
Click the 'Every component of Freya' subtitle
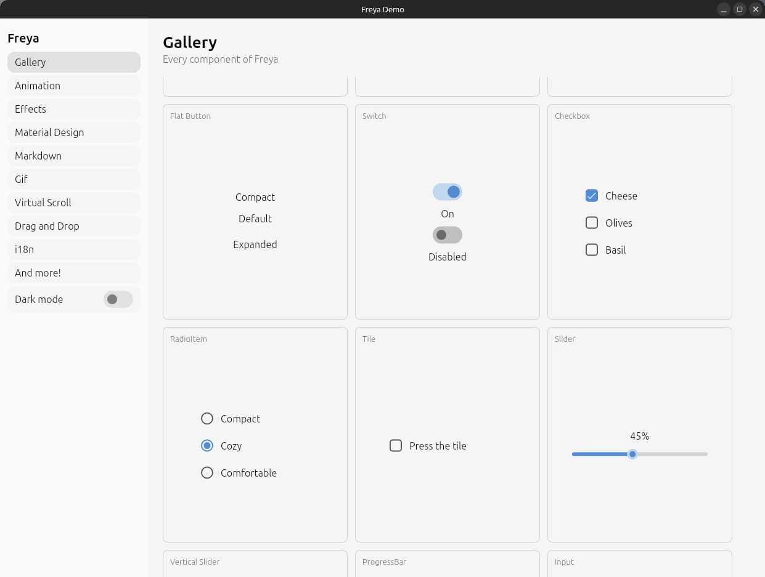[x=220, y=60]
